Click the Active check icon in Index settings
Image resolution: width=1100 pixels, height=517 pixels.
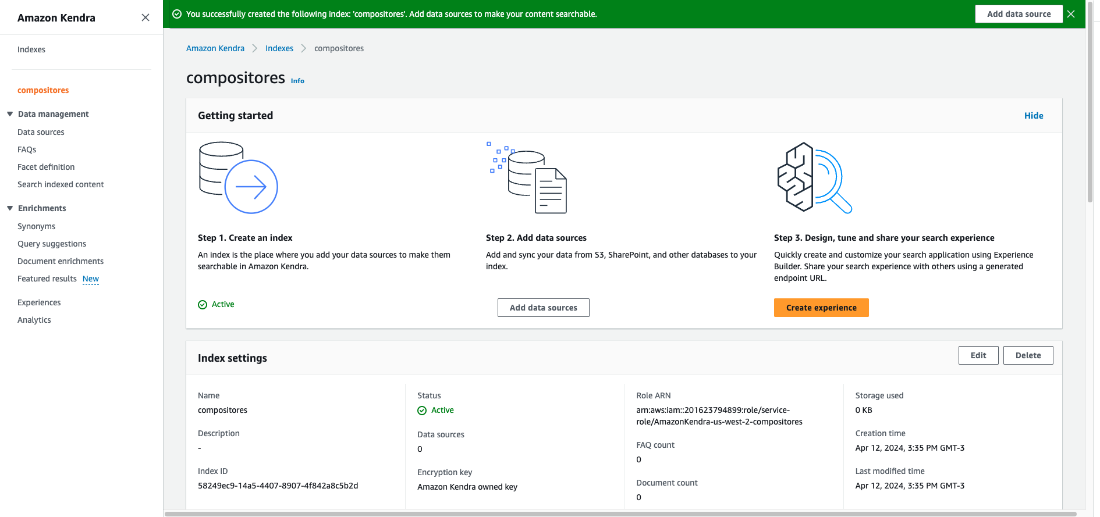coord(422,411)
